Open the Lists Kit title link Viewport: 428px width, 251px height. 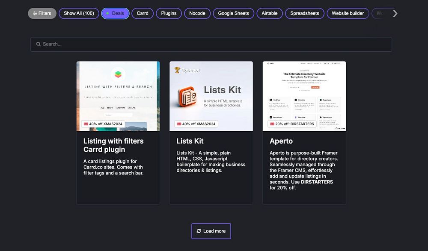190,141
